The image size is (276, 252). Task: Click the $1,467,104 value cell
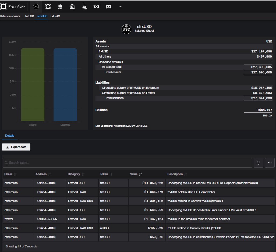[154, 219]
